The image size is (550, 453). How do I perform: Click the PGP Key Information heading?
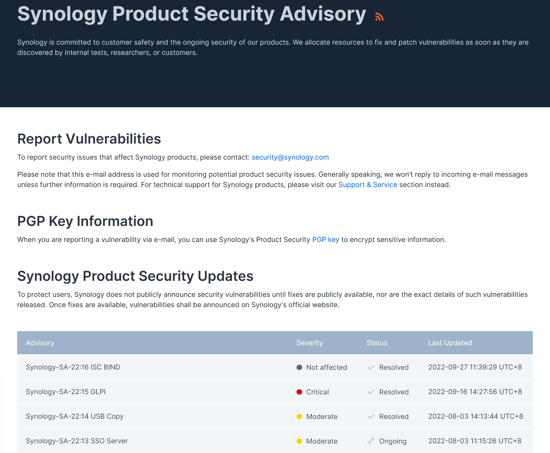(85, 221)
